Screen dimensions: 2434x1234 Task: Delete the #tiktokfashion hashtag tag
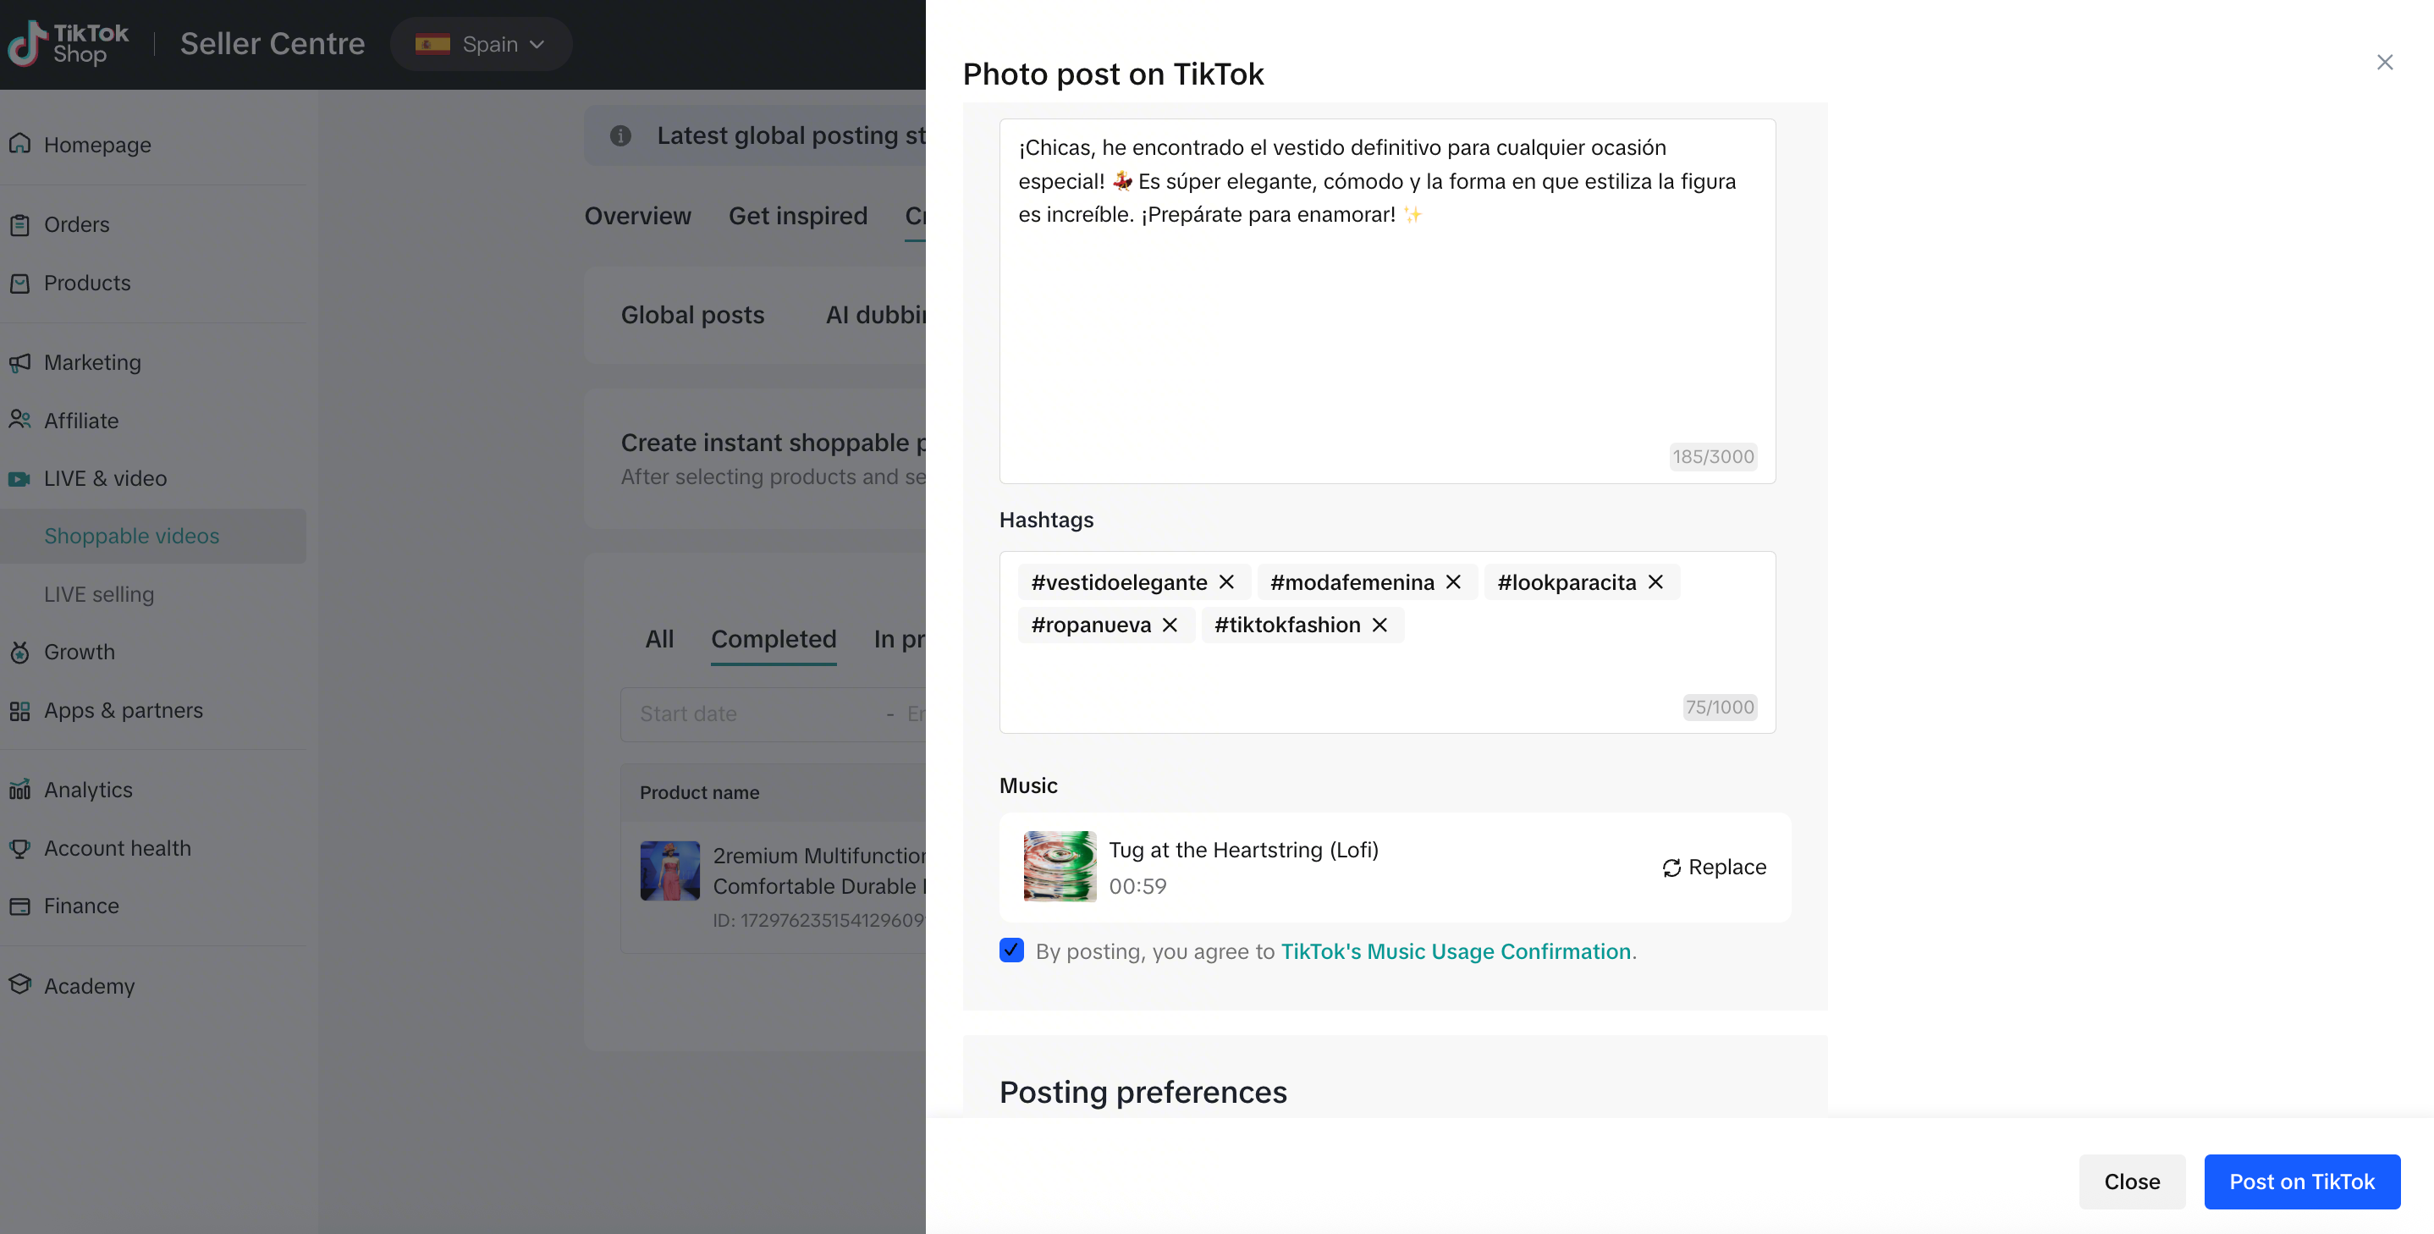pos(1379,625)
